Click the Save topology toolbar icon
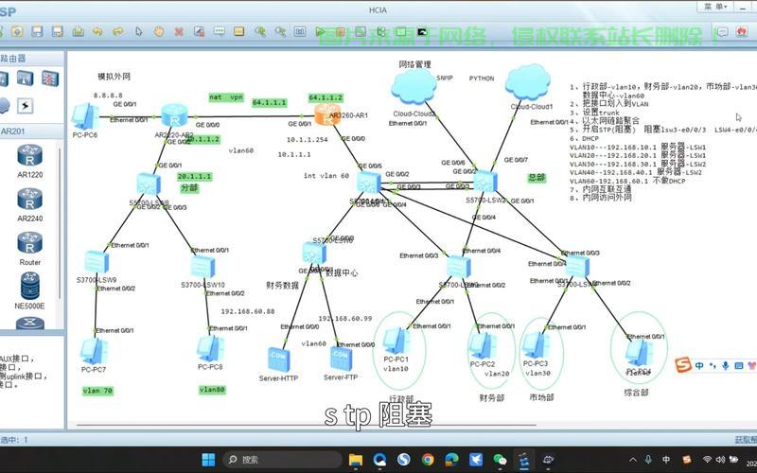This screenshot has height=473, width=757. [x=37, y=32]
